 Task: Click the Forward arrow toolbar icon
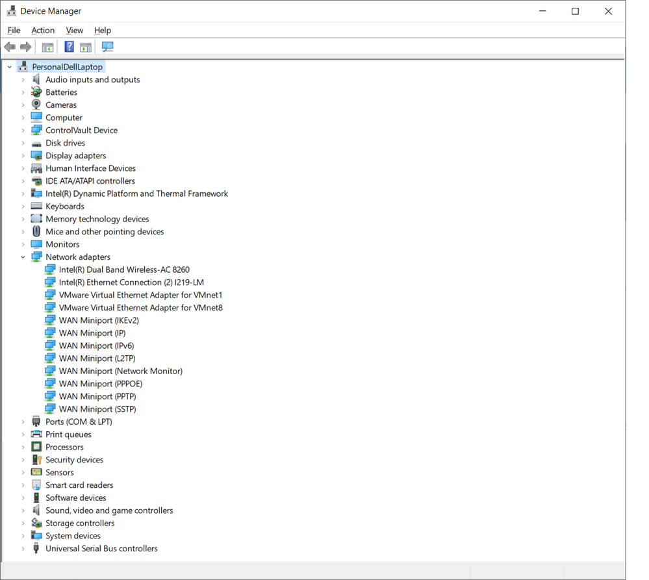coord(26,47)
